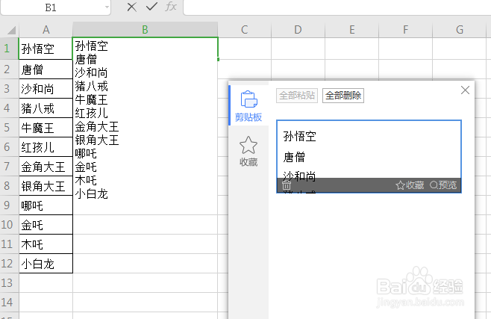Favorite the clipboard item via 收藏
Viewport: 491px width, 319px height.
click(x=410, y=185)
